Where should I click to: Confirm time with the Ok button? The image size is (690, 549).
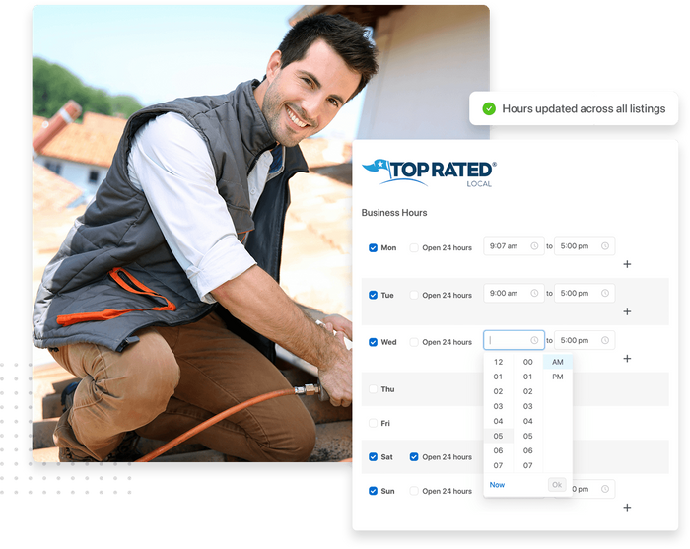click(557, 485)
